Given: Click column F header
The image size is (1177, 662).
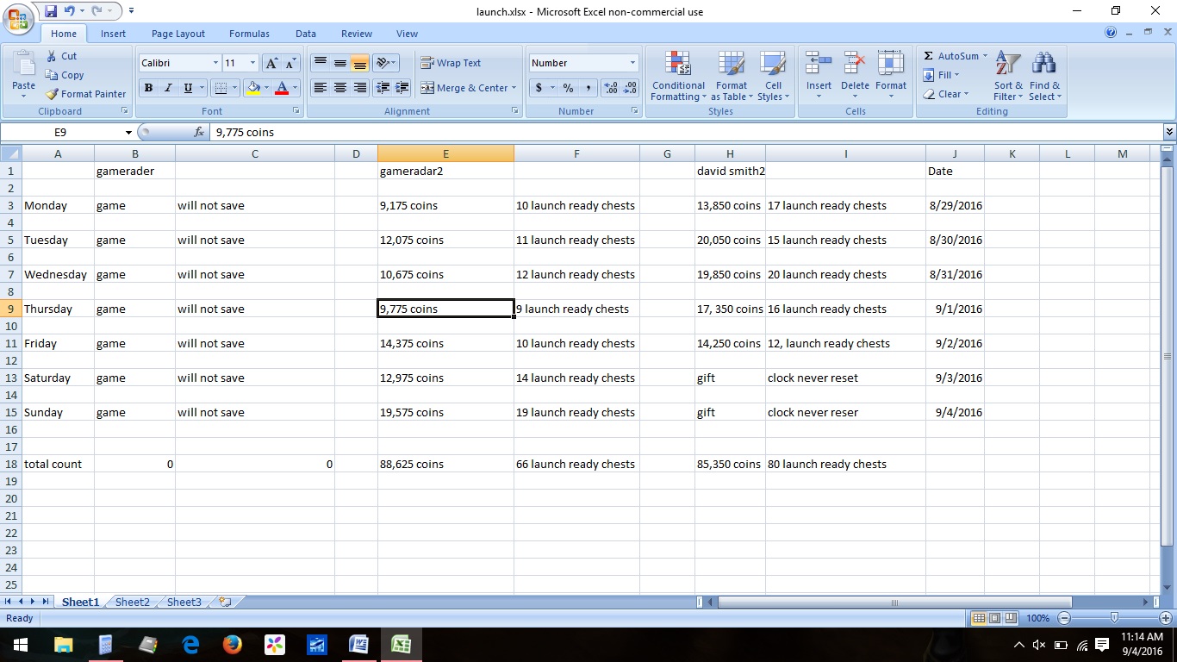Looking at the screenshot, I should coord(576,153).
